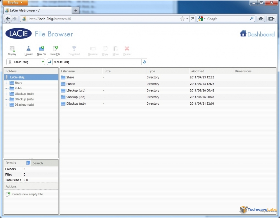Sort by Size column header
Screen dimensions: 280x218
(x=124, y=71)
